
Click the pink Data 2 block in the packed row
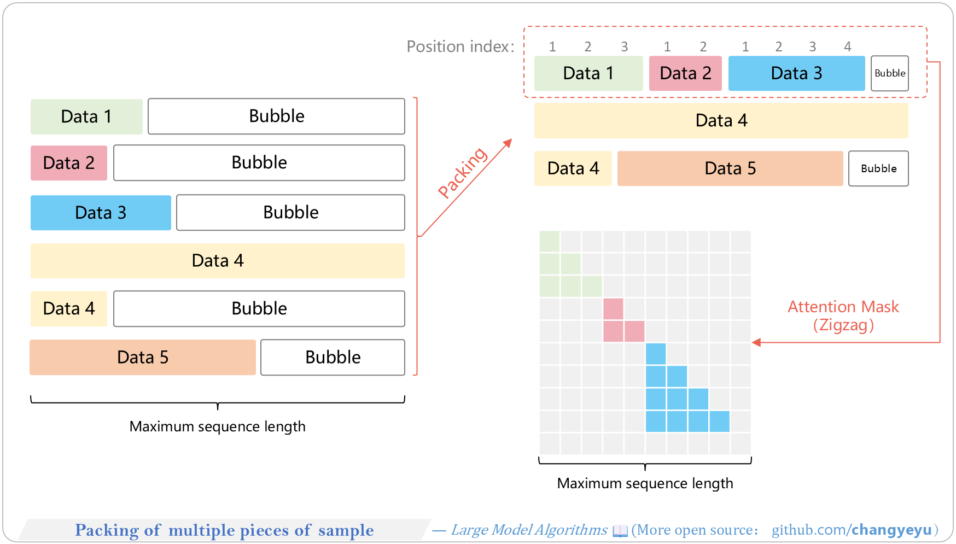(x=685, y=73)
